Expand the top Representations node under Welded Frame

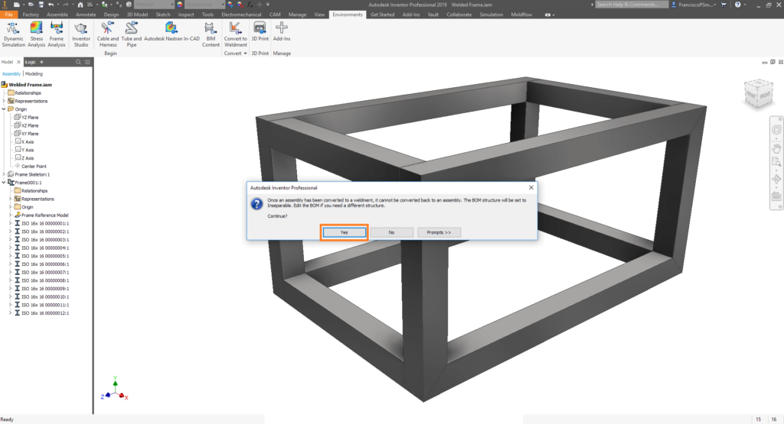pos(4,101)
